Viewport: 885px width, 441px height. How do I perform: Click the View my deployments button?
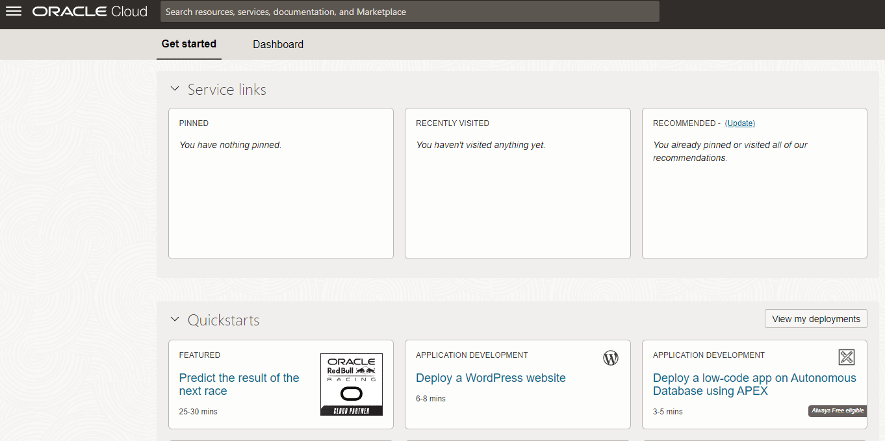tap(816, 319)
